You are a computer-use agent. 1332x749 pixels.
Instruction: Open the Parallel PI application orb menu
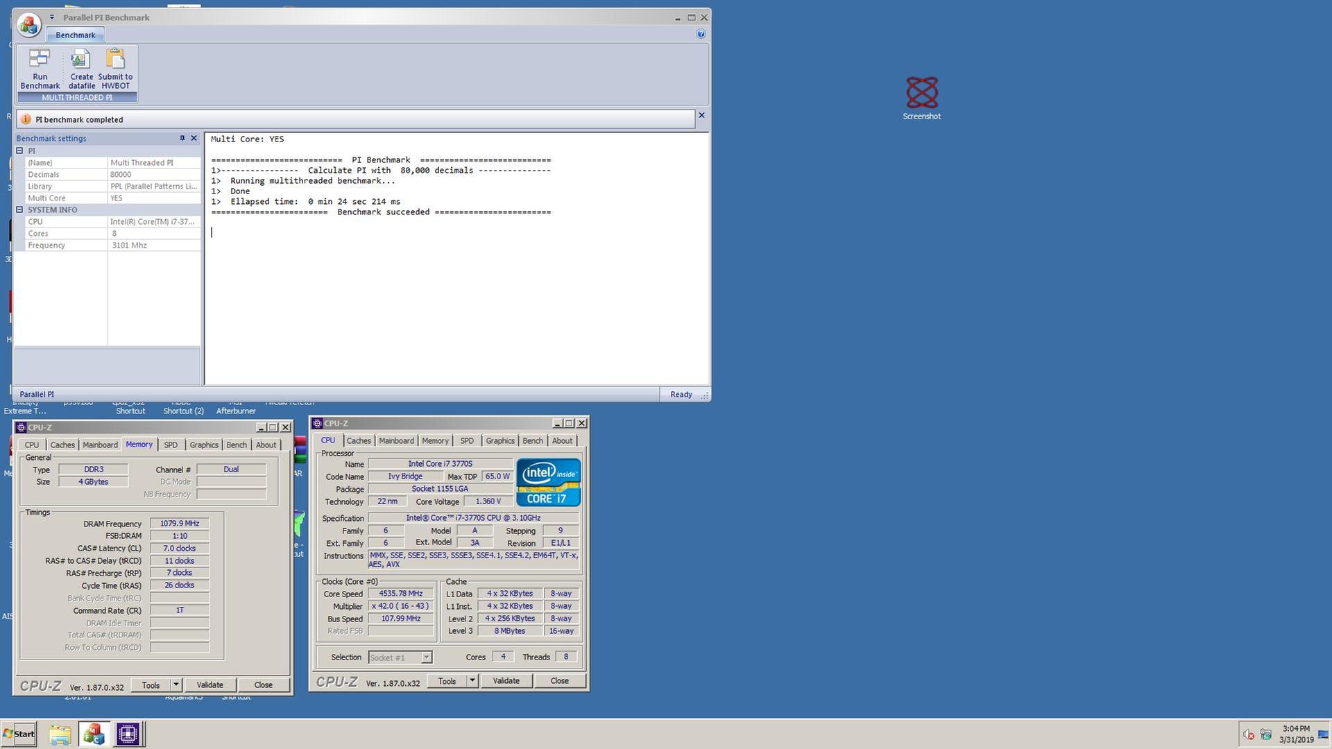coord(28,25)
